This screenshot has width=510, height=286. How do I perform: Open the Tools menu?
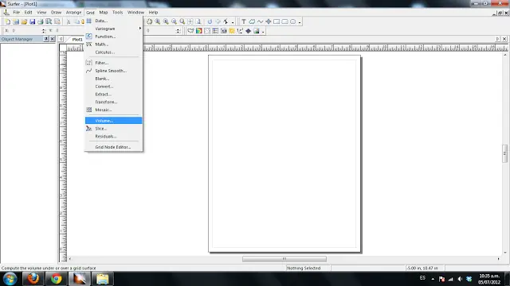(x=117, y=13)
